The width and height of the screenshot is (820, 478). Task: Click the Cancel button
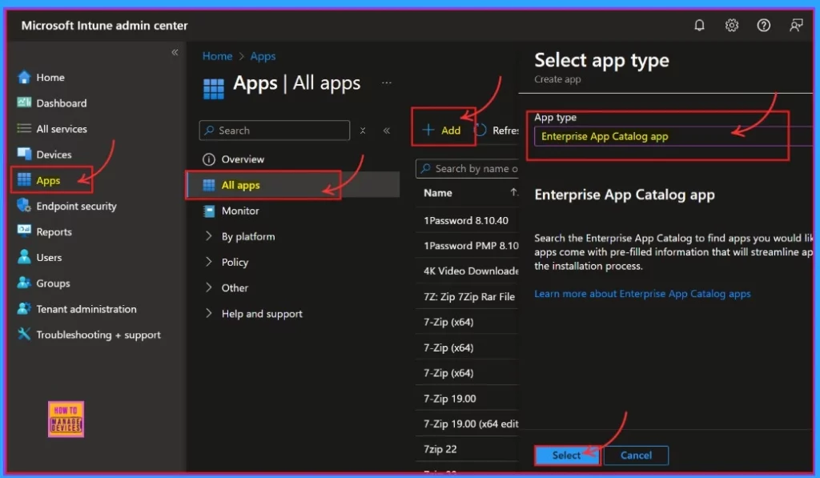636,455
